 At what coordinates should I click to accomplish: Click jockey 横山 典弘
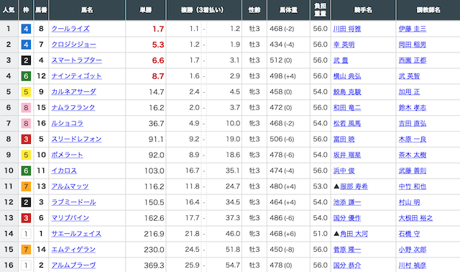pos(347,76)
